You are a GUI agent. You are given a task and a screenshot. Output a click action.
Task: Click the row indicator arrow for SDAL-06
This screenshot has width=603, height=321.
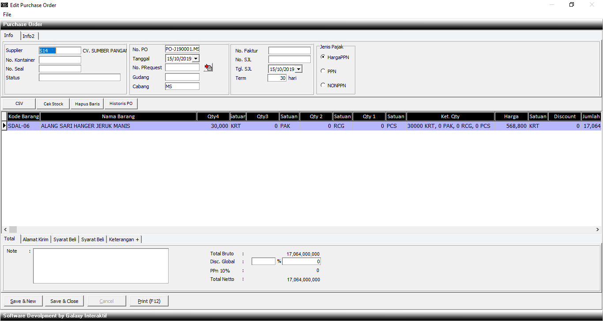click(4, 126)
